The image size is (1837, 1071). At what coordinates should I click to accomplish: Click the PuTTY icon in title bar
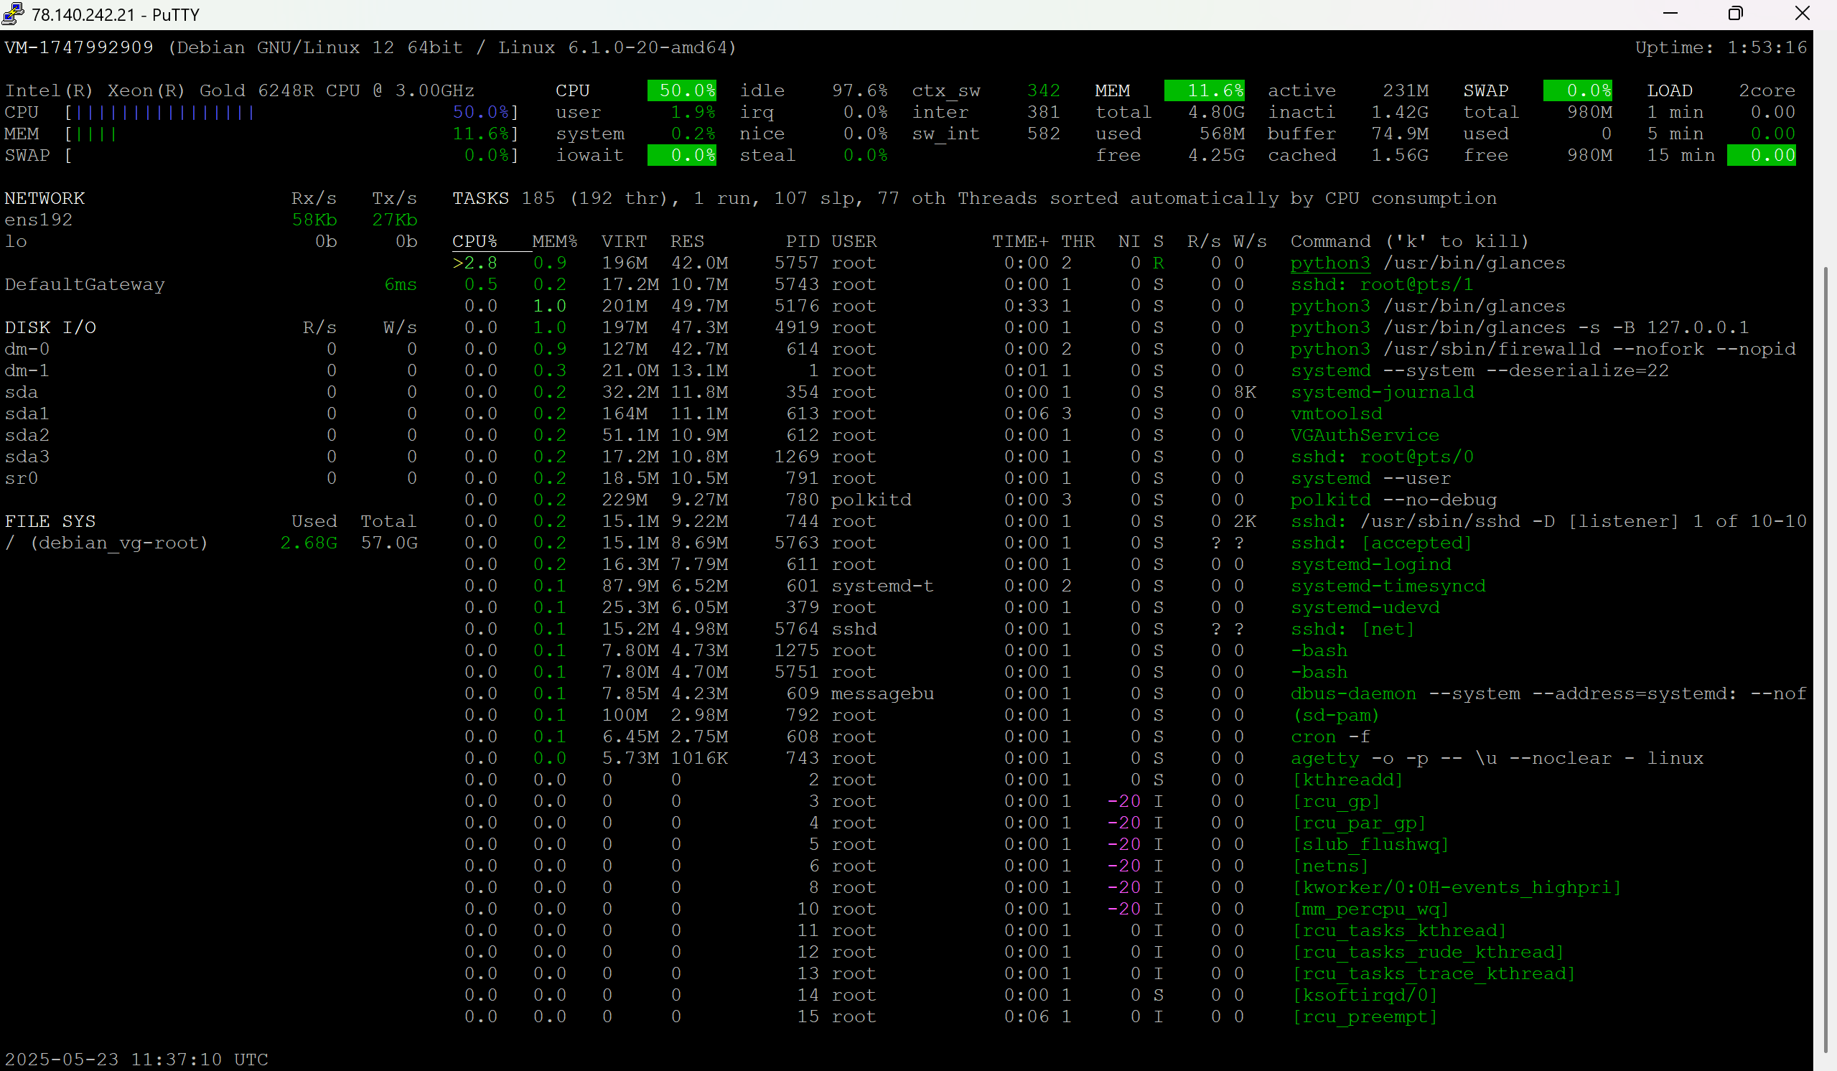(x=13, y=14)
